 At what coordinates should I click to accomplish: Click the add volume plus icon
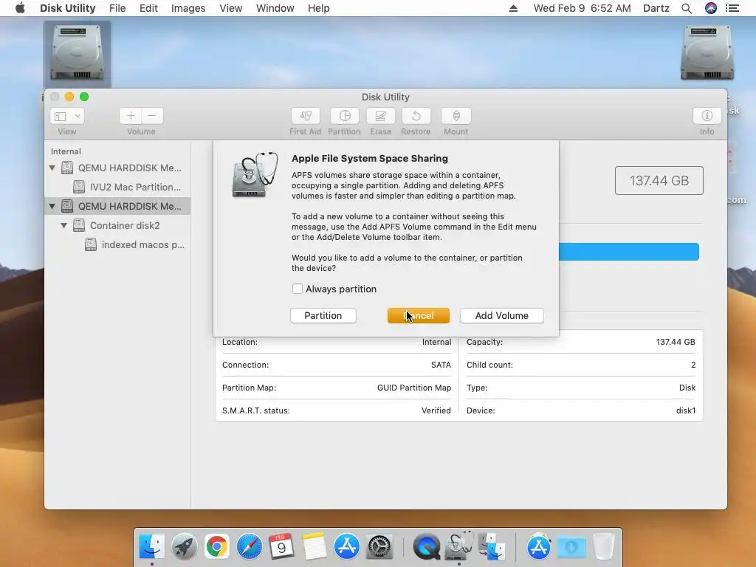pyautogui.click(x=131, y=116)
